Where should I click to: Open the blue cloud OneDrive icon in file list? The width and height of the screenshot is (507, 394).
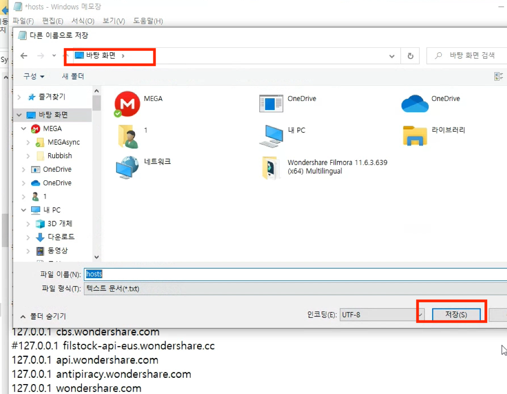click(415, 103)
